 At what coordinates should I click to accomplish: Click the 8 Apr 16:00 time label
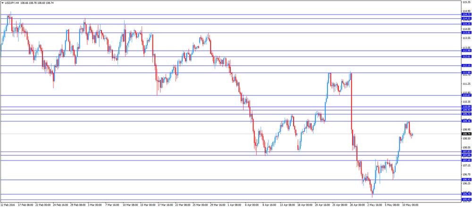point(270,205)
